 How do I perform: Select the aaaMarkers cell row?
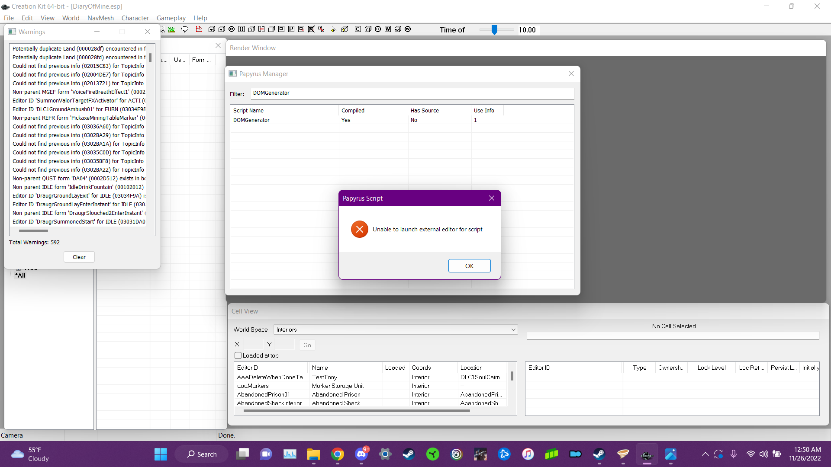[370, 386]
